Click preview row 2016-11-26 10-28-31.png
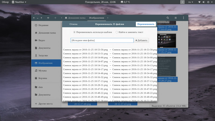 (x=110, y=85)
